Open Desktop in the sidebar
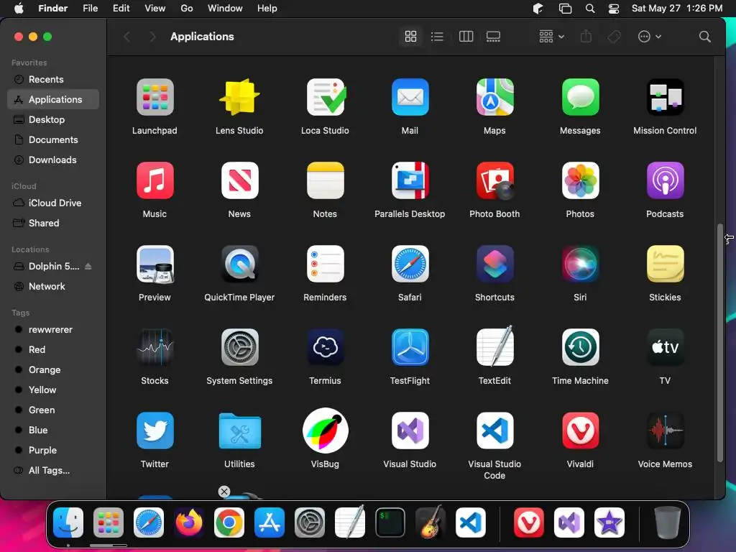736x552 pixels. (53, 120)
